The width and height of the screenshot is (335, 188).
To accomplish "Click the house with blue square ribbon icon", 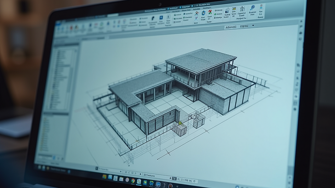I will (x=227, y=11).
